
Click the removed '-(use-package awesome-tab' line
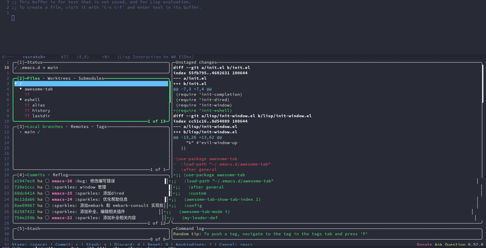click(x=205, y=159)
